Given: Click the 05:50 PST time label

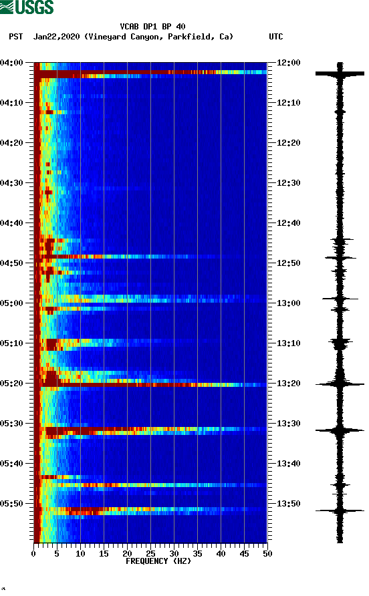Looking at the screenshot, I should [x=11, y=504].
